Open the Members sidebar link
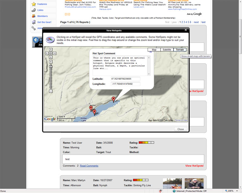The image size is (242, 193). 42,16
